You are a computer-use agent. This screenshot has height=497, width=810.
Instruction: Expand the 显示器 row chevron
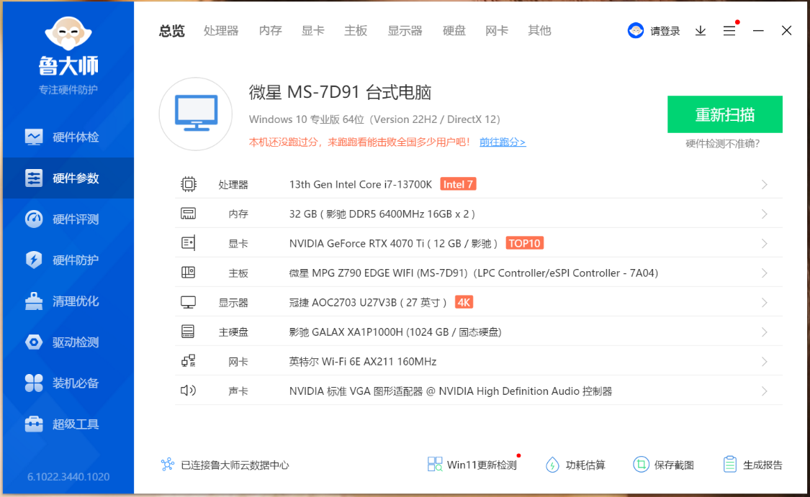coord(765,302)
